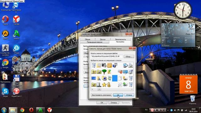Screen dimensions: 201x113
Task: Click the RU language indicator
Action: coord(146,110)
